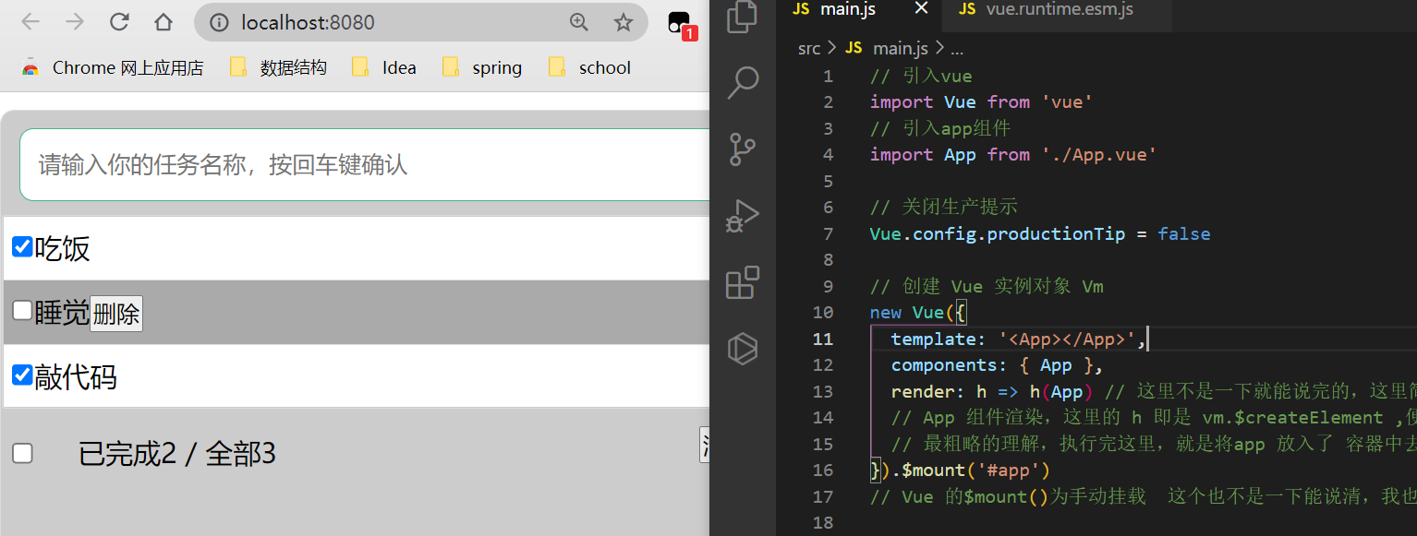This screenshot has height=536, width=1417.
Task: Click the components: { App } line
Action: tap(998, 365)
